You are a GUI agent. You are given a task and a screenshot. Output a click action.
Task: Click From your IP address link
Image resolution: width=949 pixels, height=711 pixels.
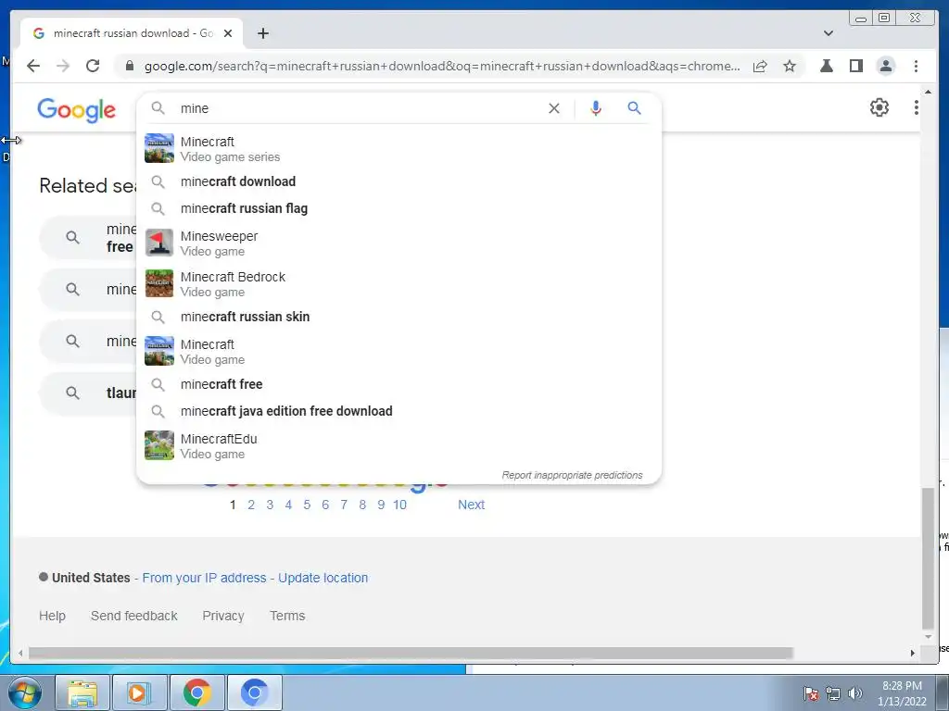point(204,578)
